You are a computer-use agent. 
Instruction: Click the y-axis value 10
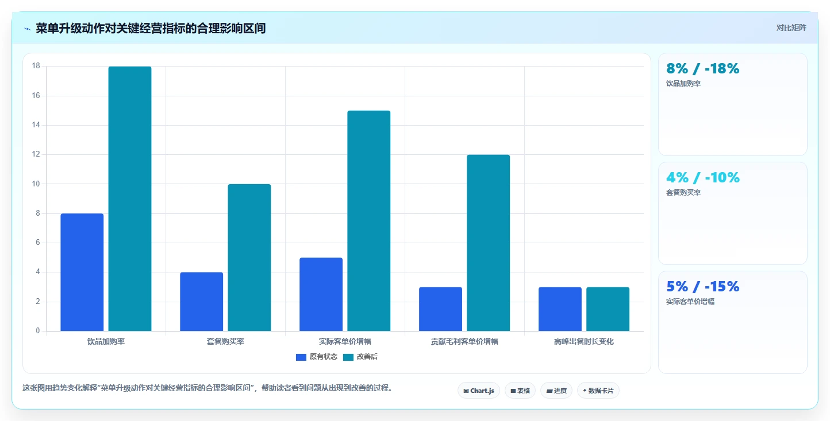[x=36, y=184]
